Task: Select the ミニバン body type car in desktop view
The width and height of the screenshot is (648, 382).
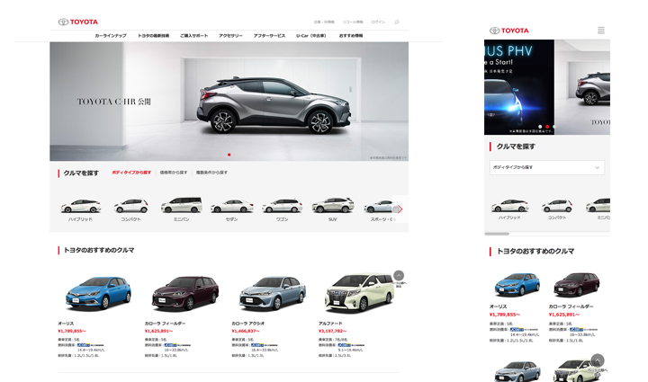Action: click(182, 205)
